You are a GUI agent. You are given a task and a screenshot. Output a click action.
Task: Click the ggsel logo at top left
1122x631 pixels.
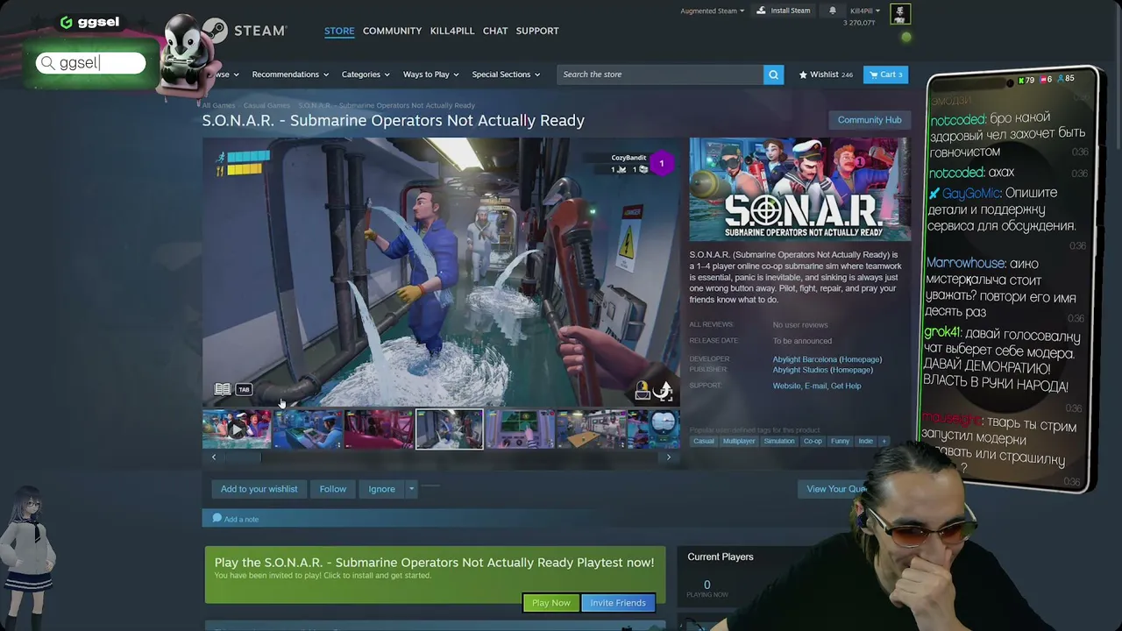click(89, 22)
